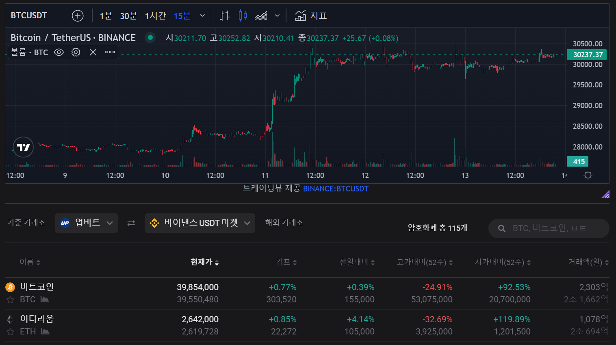The height and width of the screenshot is (345, 616).
Task: Open the 업비트 base exchange dropdown
Action: tap(87, 223)
